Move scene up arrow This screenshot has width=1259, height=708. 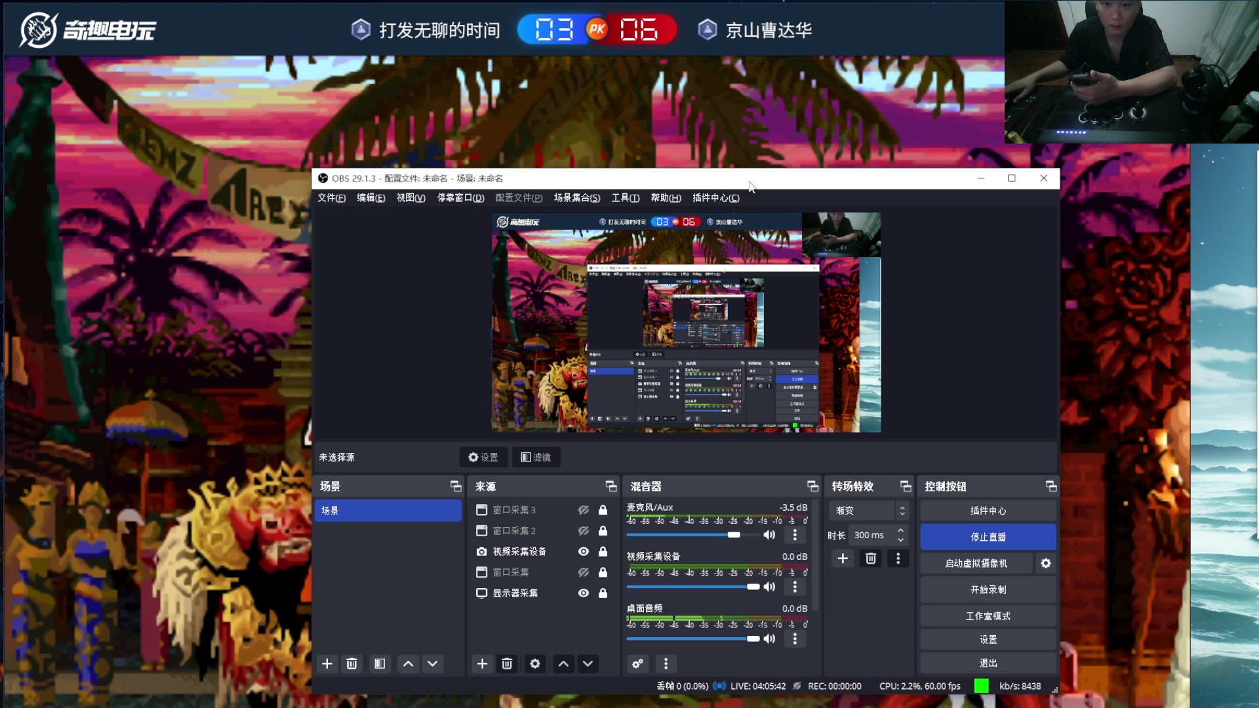(x=408, y=663)
